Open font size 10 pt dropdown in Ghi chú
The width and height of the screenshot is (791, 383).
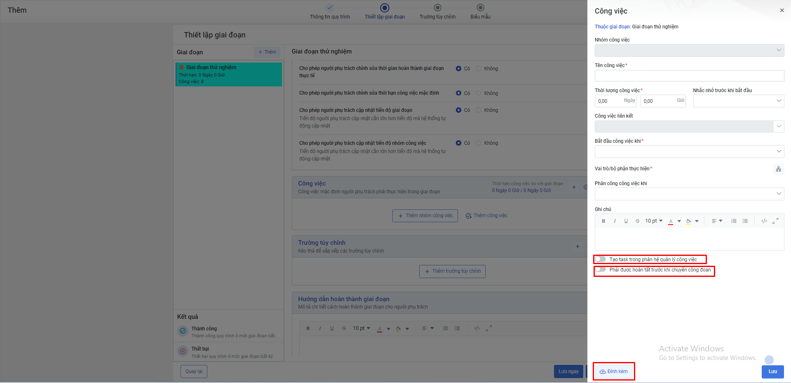pos(654,221)
